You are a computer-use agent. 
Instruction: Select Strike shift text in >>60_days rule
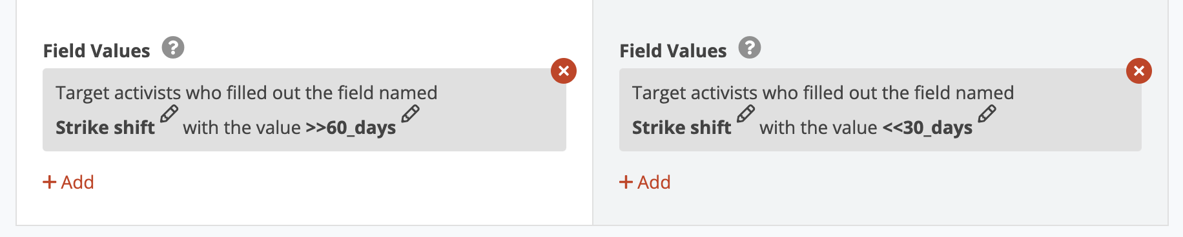coord(105,128)
